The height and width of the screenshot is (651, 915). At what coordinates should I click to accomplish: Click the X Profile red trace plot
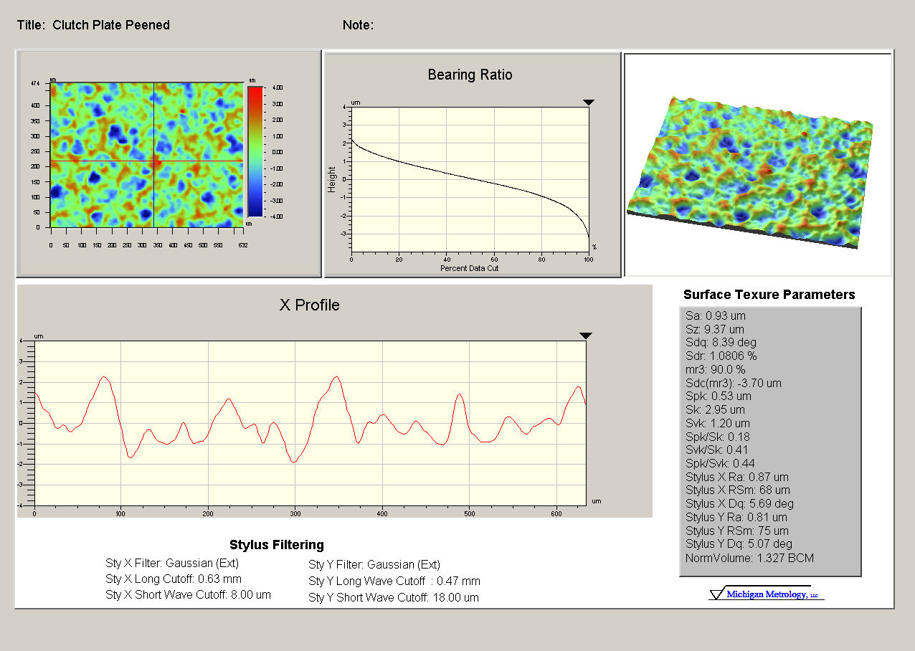(x=310, y=422)
